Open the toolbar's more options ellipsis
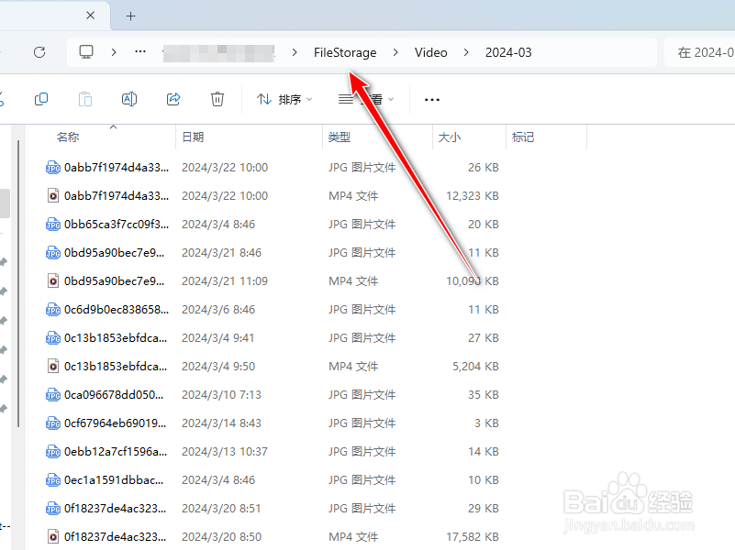The height and width of the screenshot is (550, 735). tap(431, 100)
